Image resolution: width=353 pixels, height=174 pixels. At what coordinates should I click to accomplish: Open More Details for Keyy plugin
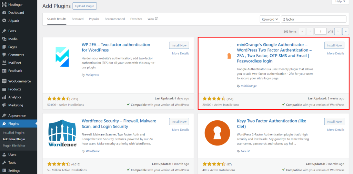coord(336,130)
